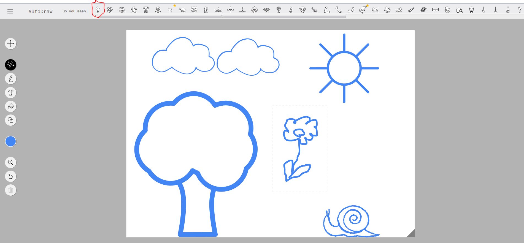Screen dimensions: 524x243
Task: Choose the starred polar bear face suggestion
Action: click(170, 10)
